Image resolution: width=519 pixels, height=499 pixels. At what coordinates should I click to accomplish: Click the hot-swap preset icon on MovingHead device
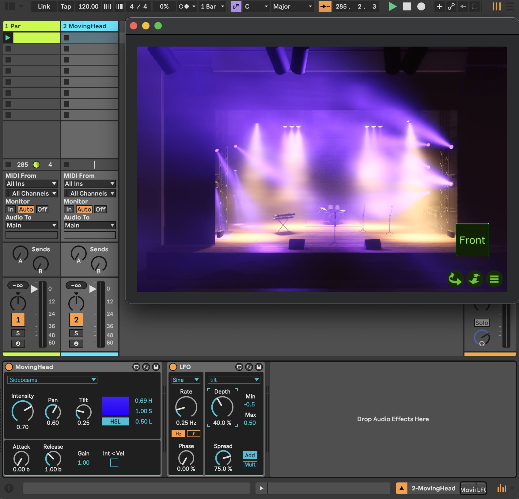point(146,367)
